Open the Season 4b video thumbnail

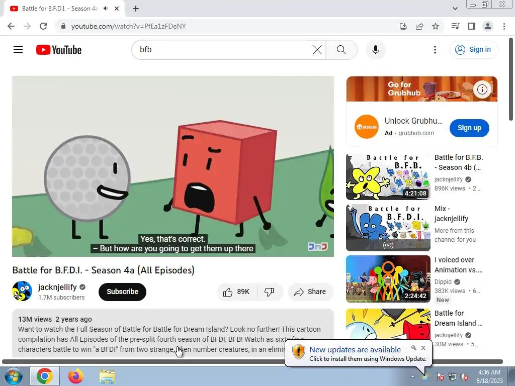tap(388, 176)
